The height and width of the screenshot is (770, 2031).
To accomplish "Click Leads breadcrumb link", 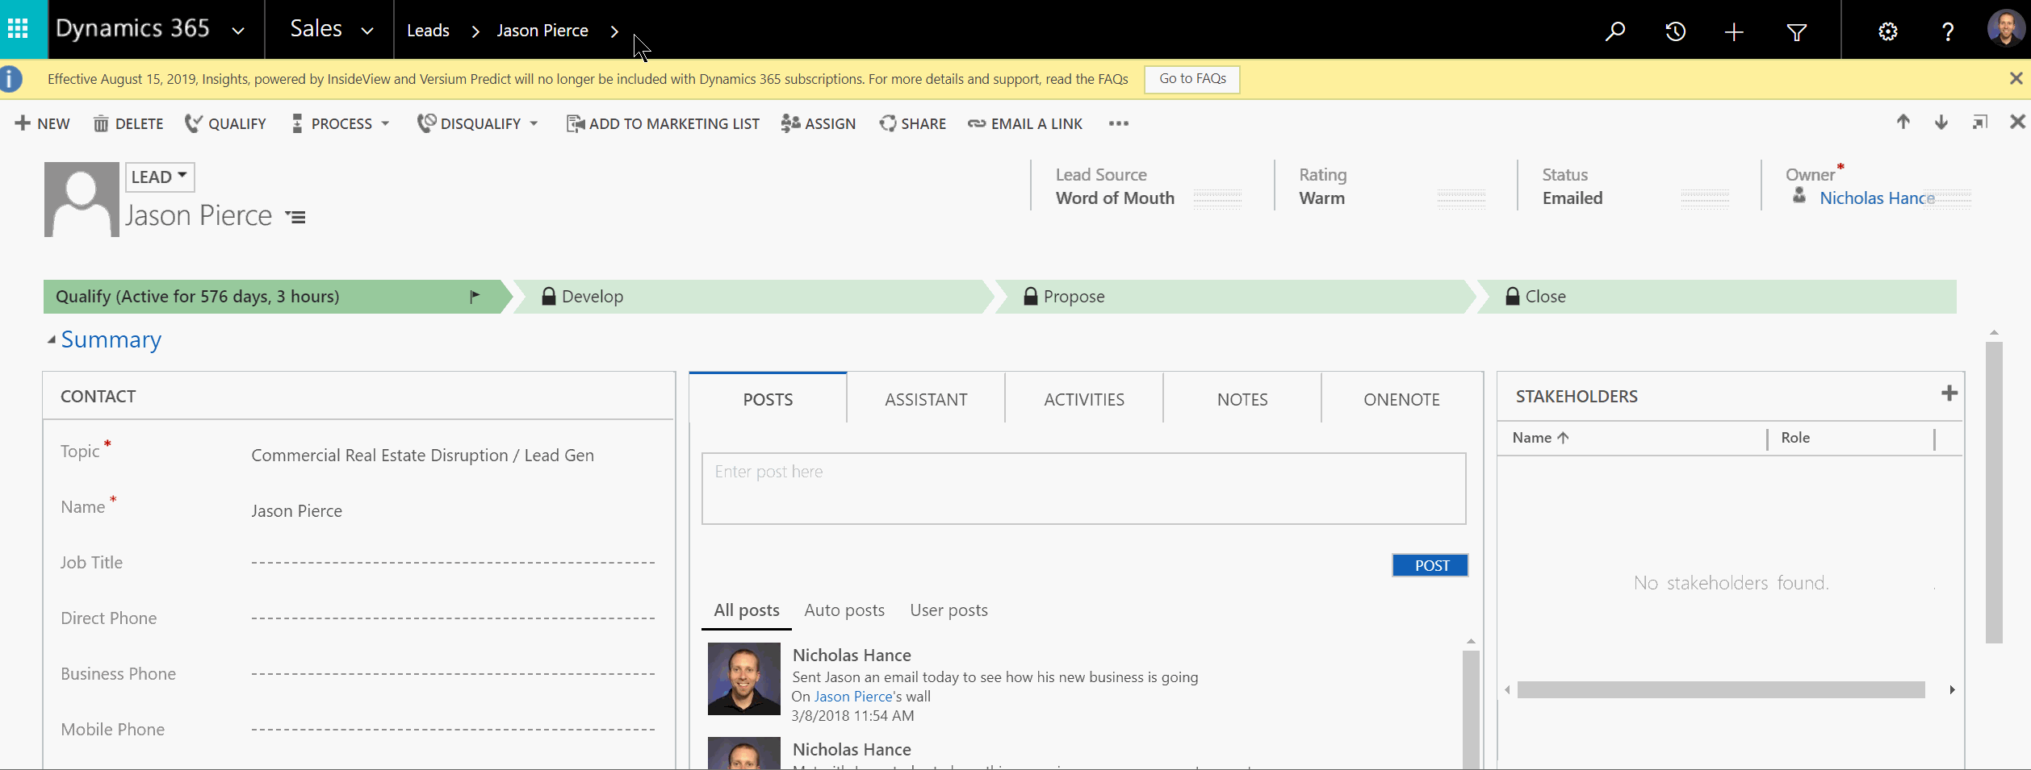I will (x=428, y=31).
